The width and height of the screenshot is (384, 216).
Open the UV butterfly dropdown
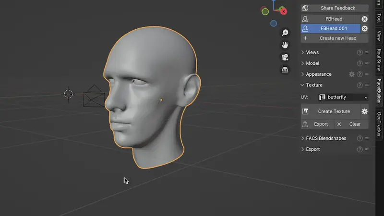click(x=343, y=97)
